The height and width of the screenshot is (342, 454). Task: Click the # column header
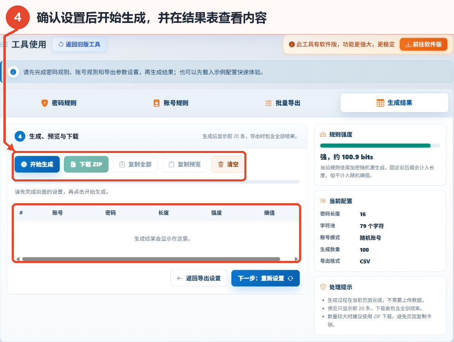tap(21, 213)
